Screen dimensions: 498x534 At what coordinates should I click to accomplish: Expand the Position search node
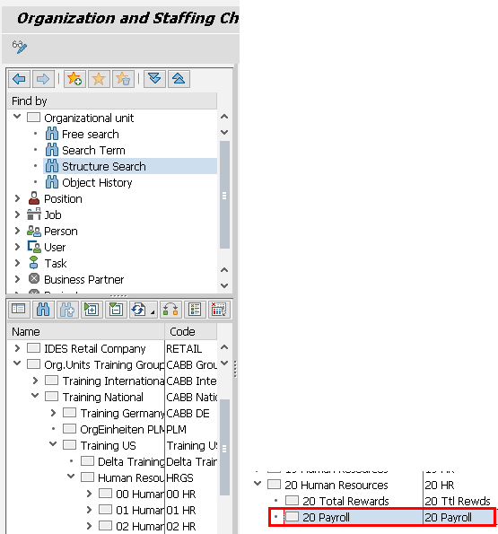[17, 198]
